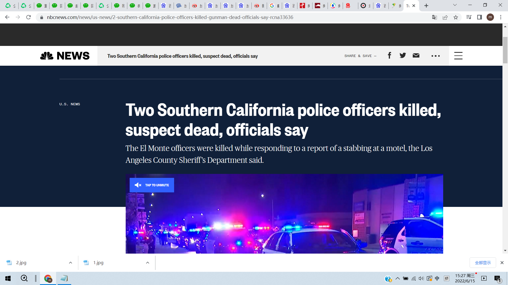Click the page vertical scrollbar thumb
The image size is (508, 285).
505,50
